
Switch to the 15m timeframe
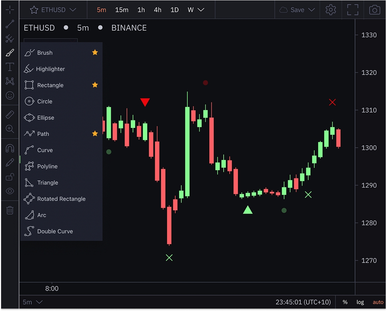pos(122,10)
